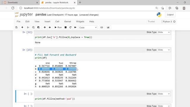190x107 pixels.
Task: Open the browser Favorites list icon
Action: point(170,8)
